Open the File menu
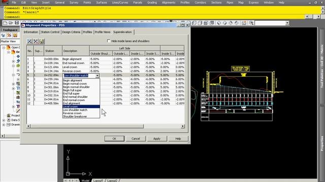 click(x=14, y=3)
